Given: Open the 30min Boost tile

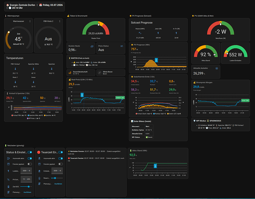Looking at the screenshot, I should pos(111,73).
